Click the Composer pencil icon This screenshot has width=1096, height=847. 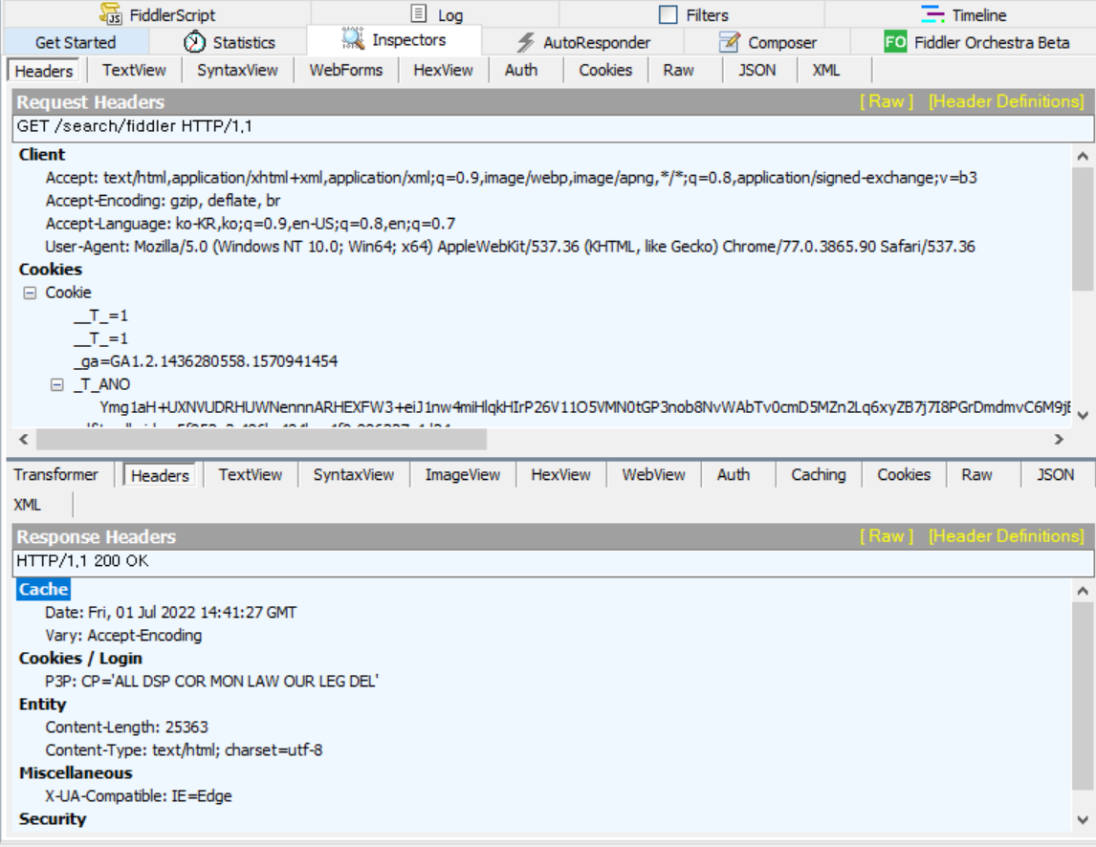tap(729, 42)
